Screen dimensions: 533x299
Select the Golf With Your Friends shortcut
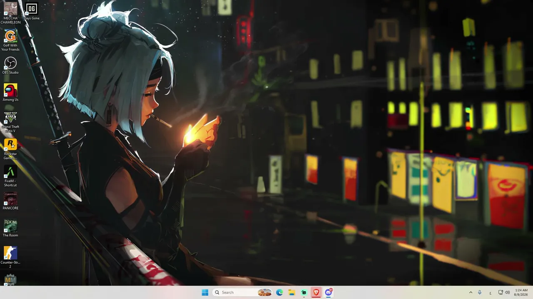(x=10, y=41)
